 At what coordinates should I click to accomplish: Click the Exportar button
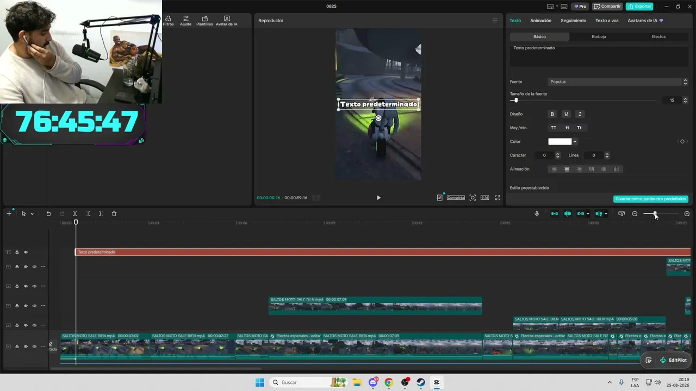click(639, 7)
